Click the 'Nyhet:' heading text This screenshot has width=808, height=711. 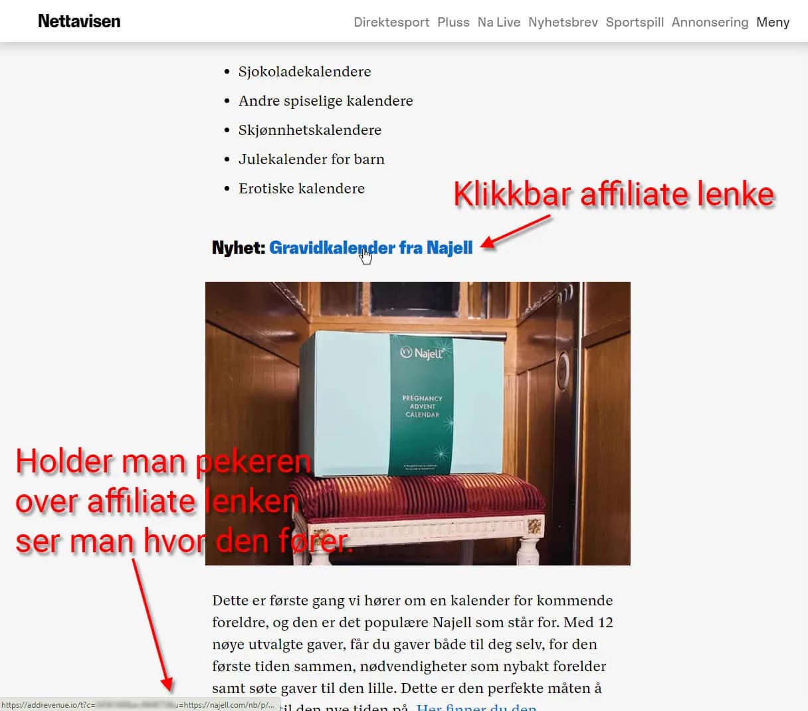click(x=239, y=248)
